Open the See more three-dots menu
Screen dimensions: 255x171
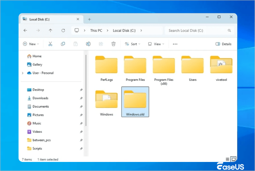click(175, 44)
